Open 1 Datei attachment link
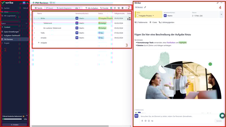The image size is (226, 127). (153, 23)
